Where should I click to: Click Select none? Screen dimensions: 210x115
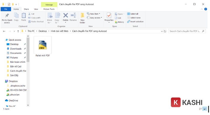(x=134, y=18)
